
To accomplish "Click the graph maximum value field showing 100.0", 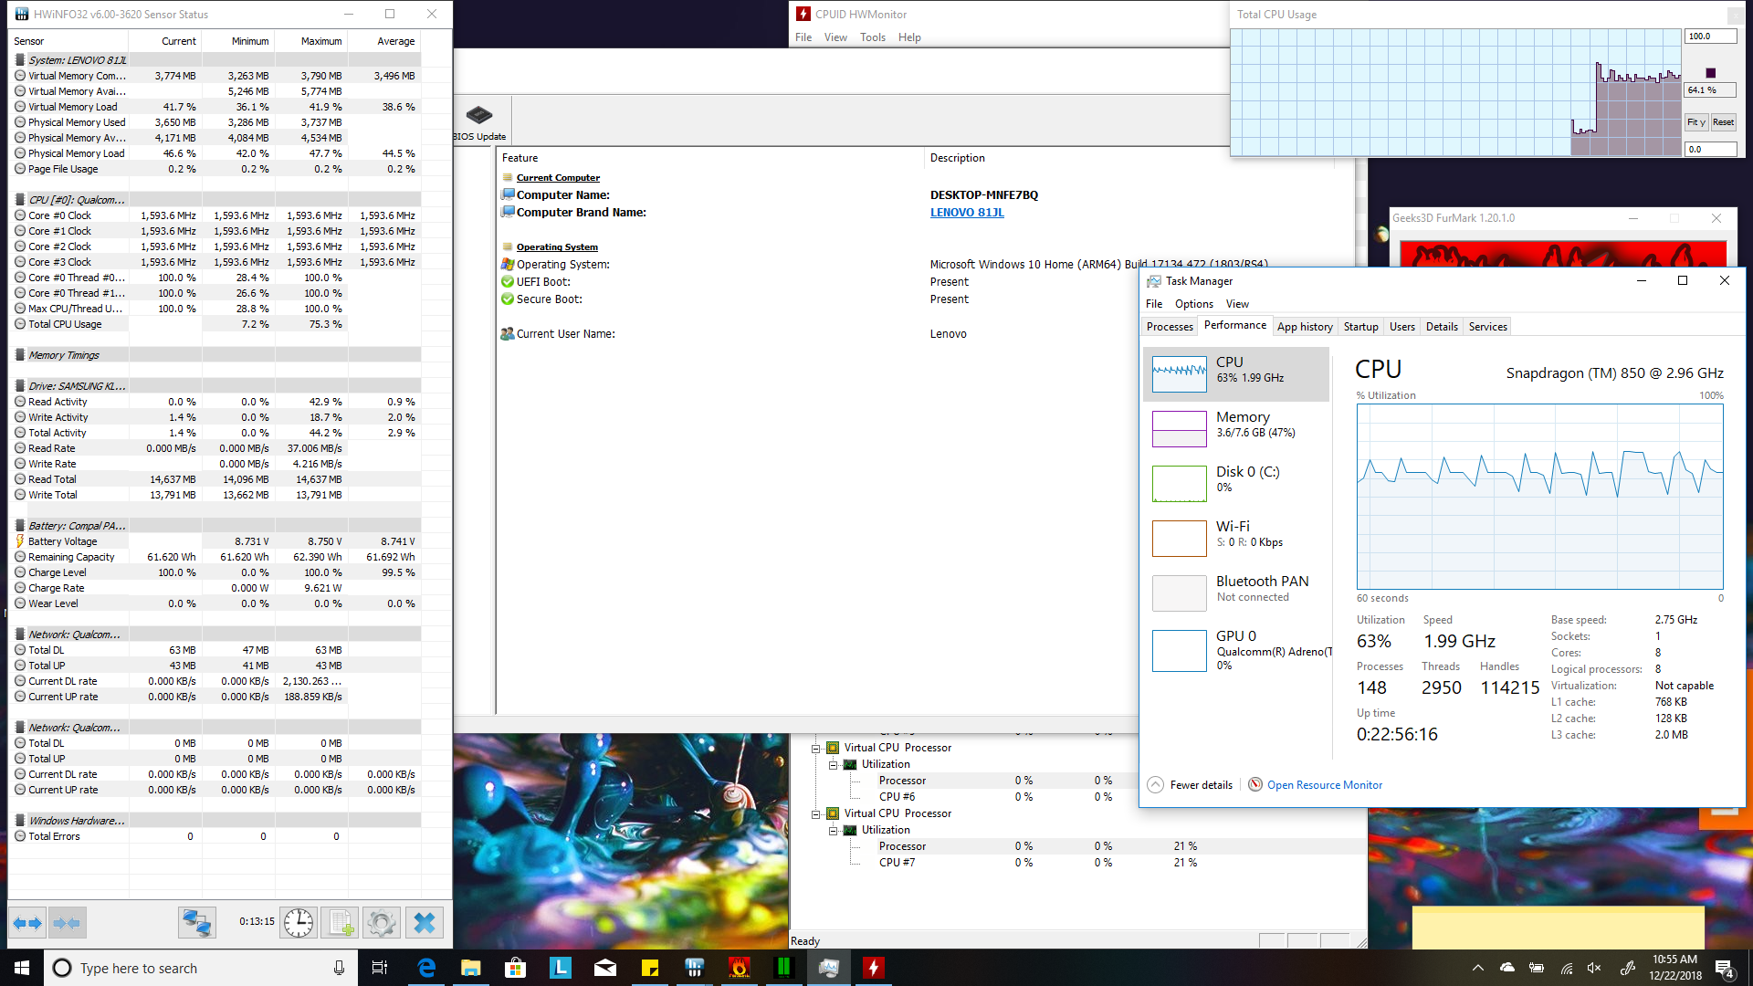I will click(1709, 37).
